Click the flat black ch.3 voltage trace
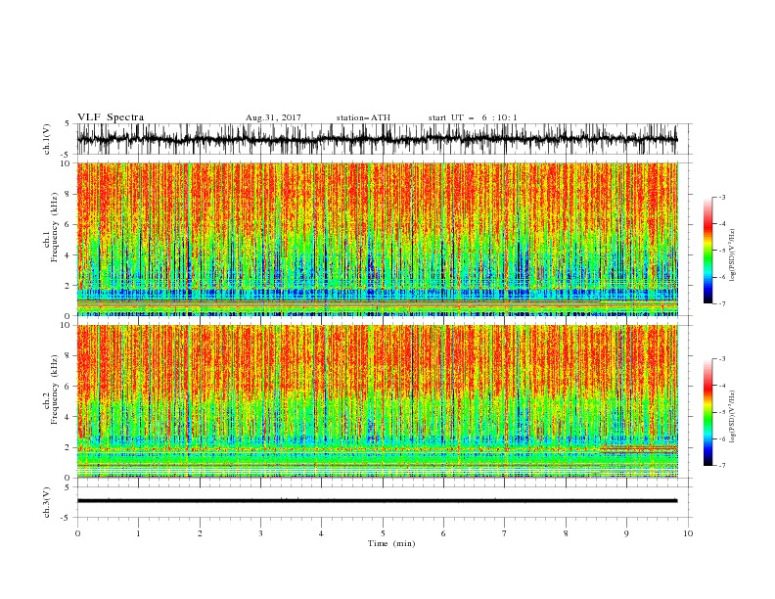 (377, 501)
